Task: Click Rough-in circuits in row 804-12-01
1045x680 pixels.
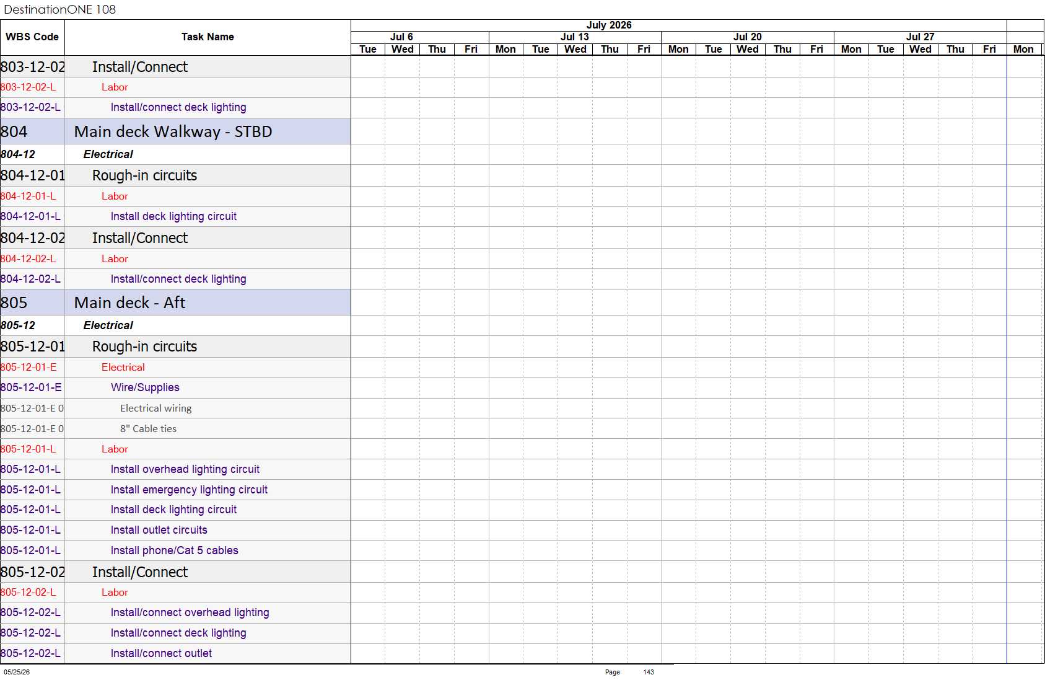Action: [144, 175]
